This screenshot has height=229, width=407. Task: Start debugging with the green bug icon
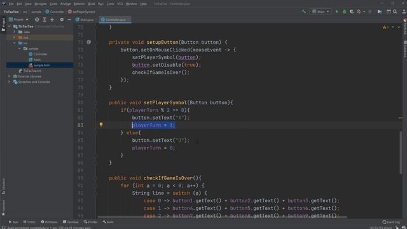tap(344, 11)
